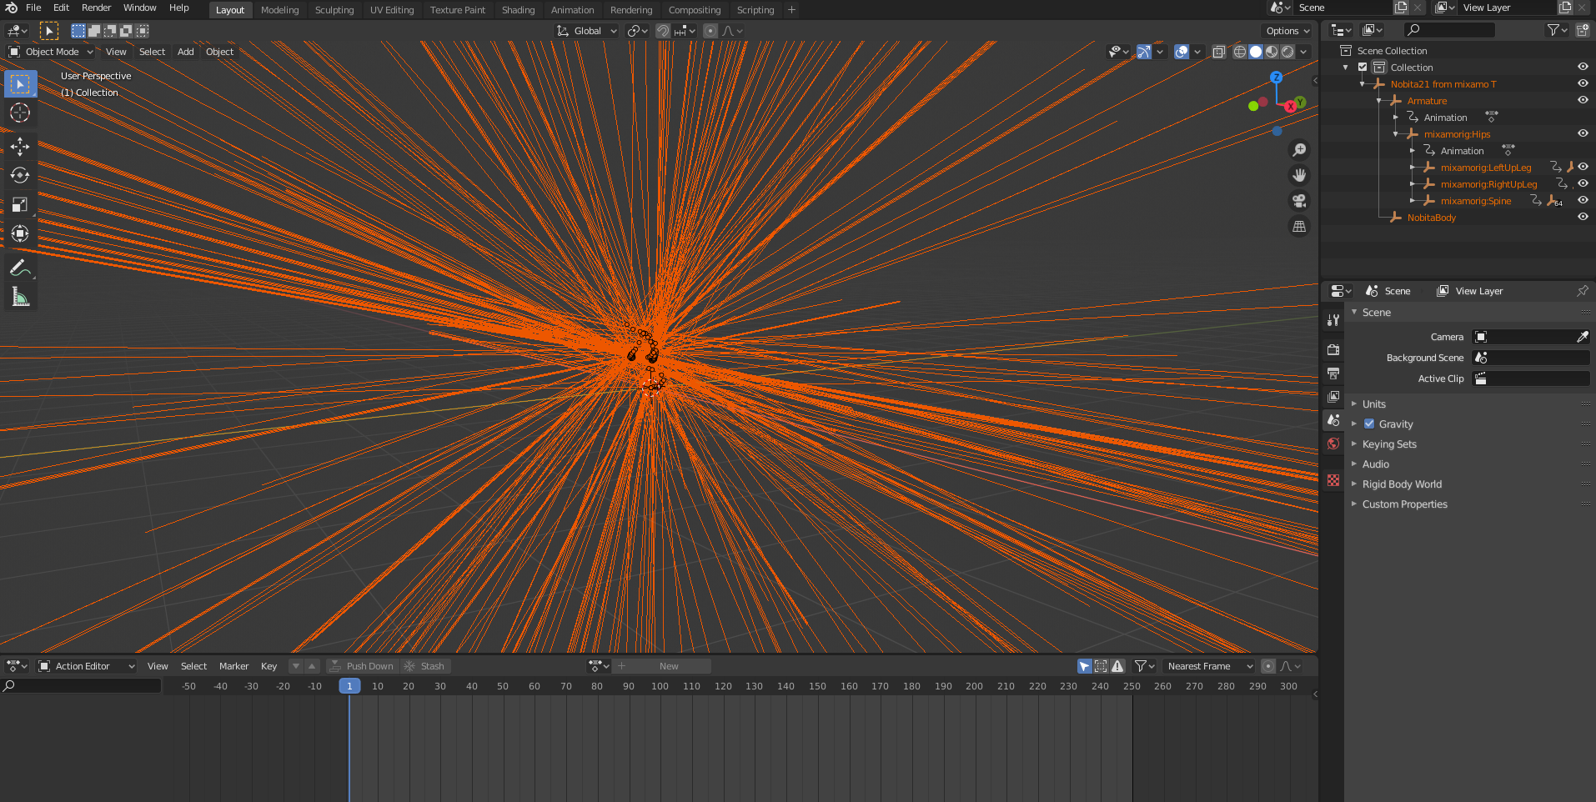
Task: Hide Armature with its eye icon
Action: (x=1583, y=100)
